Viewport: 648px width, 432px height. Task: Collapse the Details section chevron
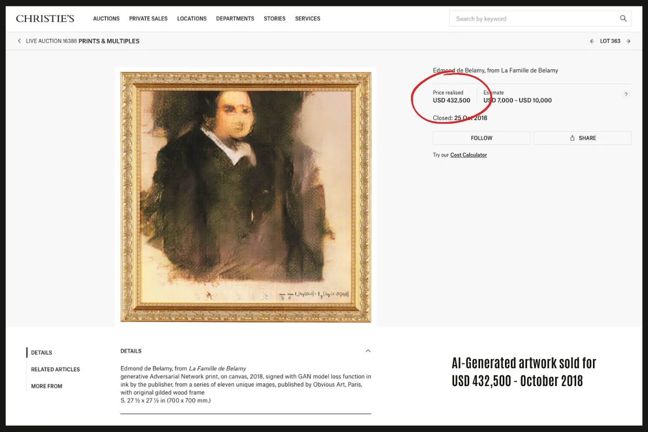pyautogui.click(x=368, y=351)
